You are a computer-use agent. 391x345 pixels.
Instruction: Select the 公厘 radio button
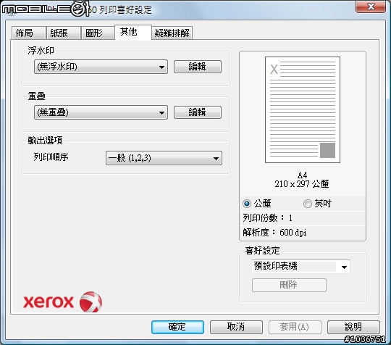point(247,204)
